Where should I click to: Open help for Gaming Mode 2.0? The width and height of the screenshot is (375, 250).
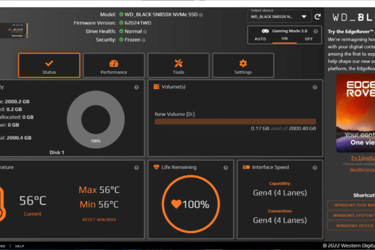point(315,31)
